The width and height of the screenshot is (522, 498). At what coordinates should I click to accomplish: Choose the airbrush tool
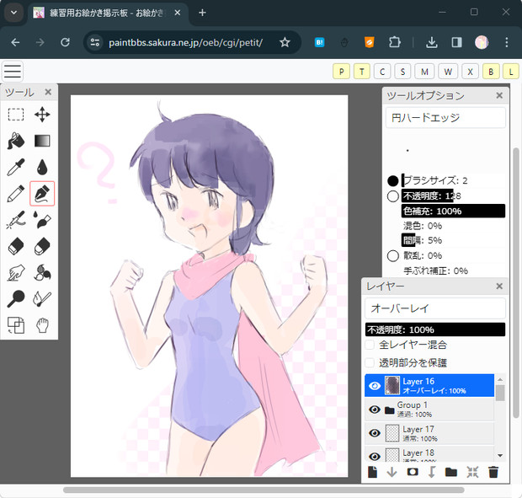click(16, 220)
